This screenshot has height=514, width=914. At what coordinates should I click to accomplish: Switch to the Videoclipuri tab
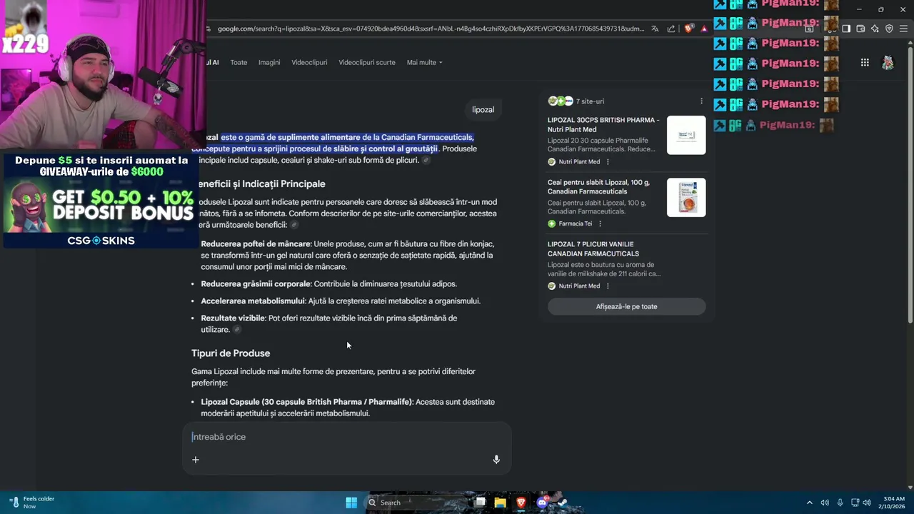pyautogui.click(x=309, y=62)
